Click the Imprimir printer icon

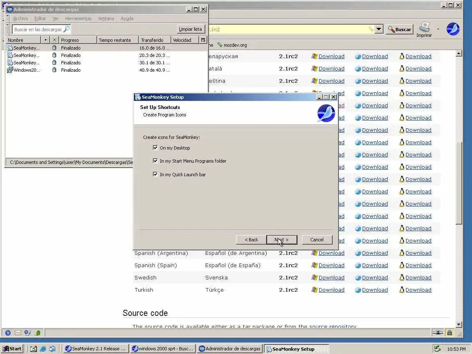(x=424, y=27)
